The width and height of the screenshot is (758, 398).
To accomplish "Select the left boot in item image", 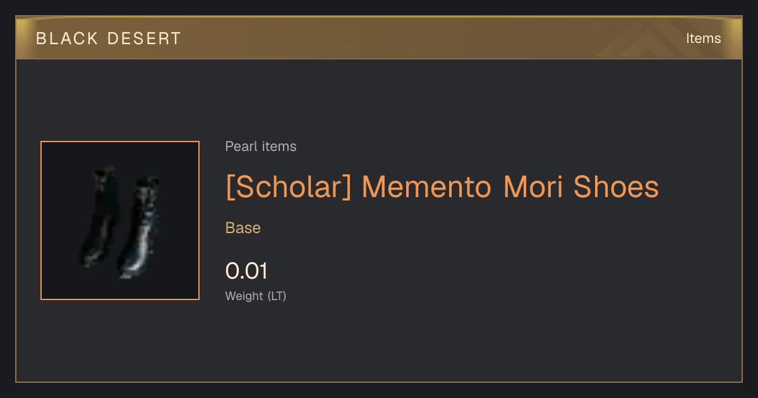I will pyautogui.click(x=99, y=216).
